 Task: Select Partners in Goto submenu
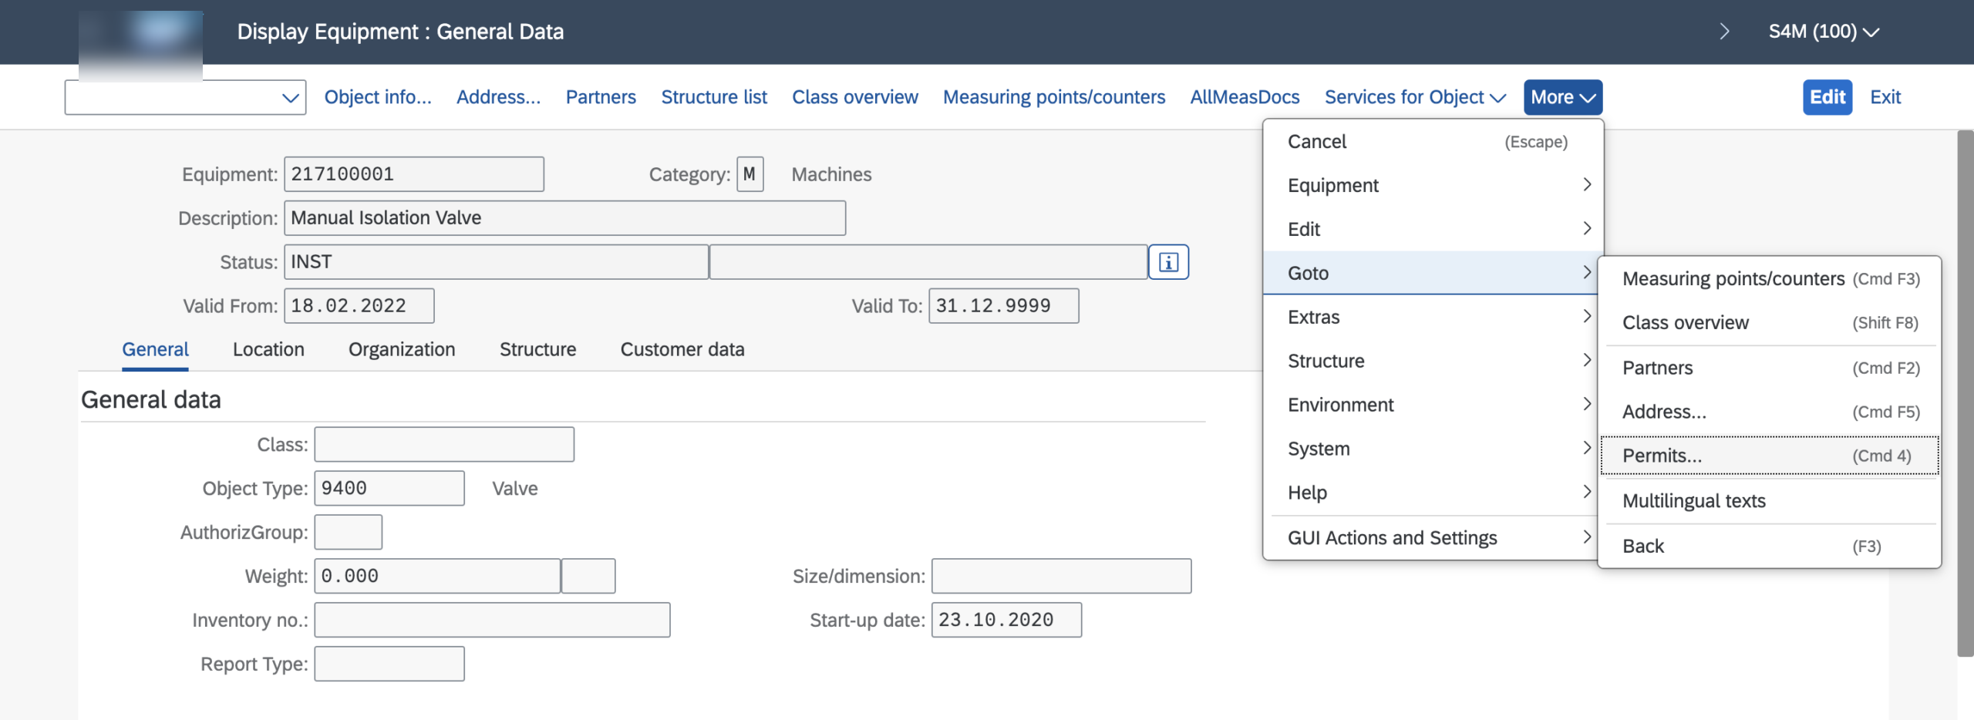1770,368
